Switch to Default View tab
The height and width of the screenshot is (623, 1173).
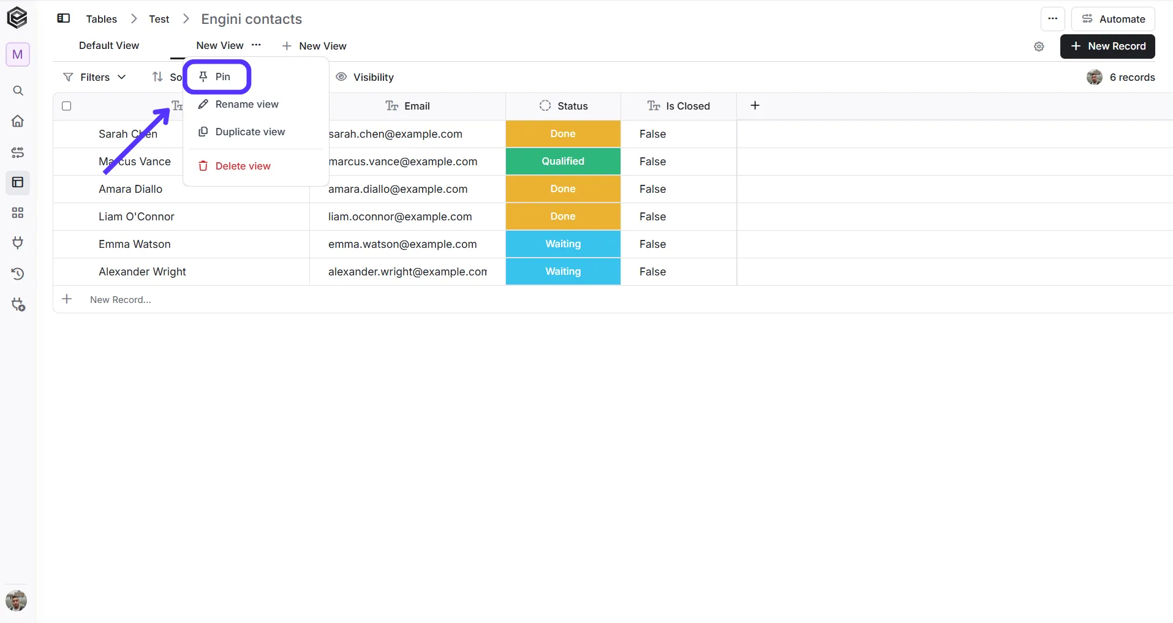coord(109,45)
